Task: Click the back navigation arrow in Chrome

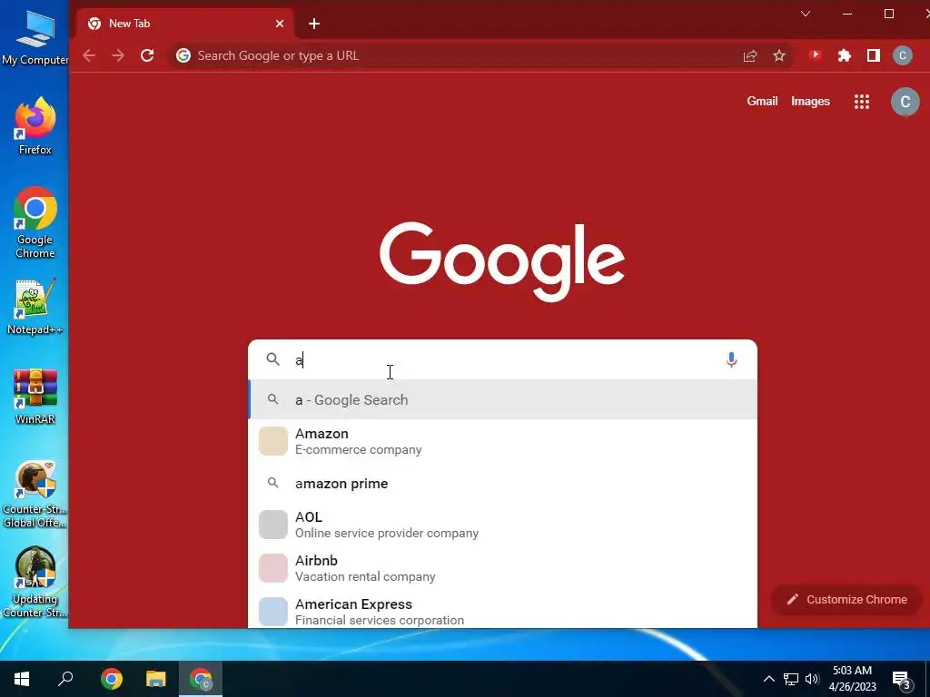Action: click(x=89, y=55)
